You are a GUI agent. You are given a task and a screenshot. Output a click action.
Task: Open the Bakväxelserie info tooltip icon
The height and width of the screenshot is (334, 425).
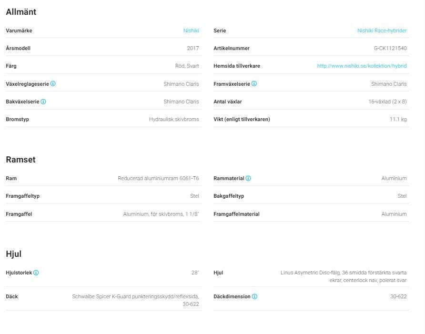(x=43, y=101)
